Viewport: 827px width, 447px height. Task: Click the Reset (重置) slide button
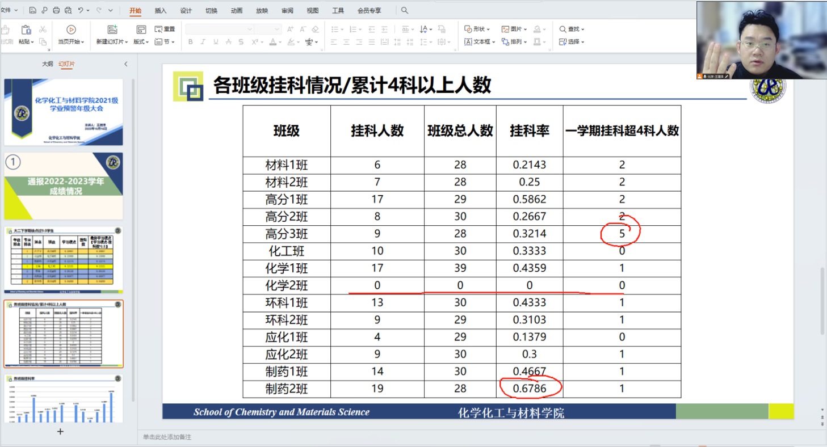165,29
